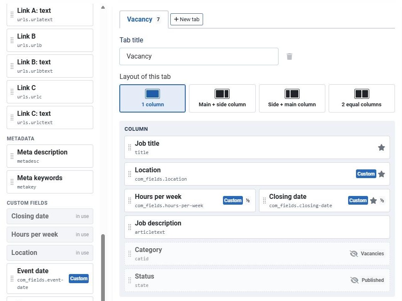The image size is (402, 301).
Task: Click the sidebar scrollbar up arrow
Action: tap(103, 7)
